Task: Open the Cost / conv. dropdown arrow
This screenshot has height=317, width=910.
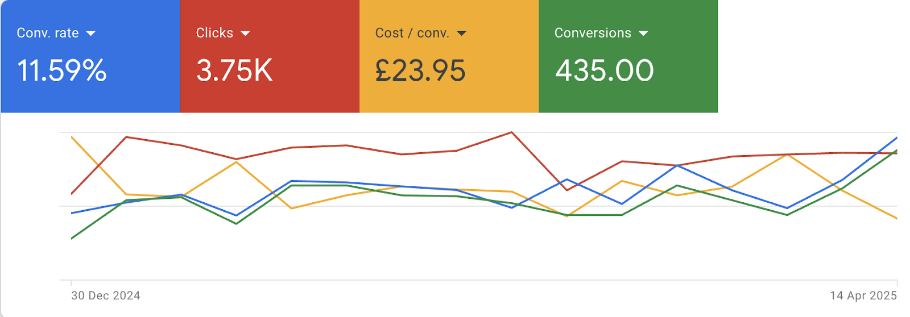Action: click(x=461, y=34)
